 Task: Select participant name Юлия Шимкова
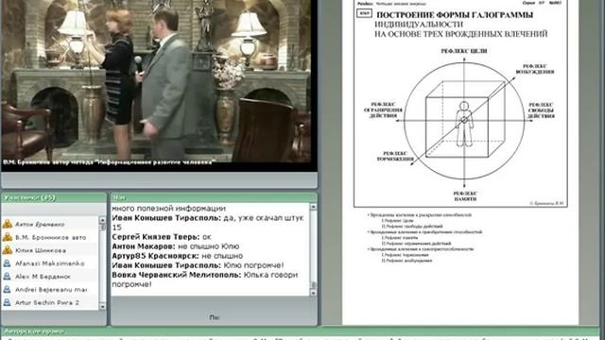[41, 250]
